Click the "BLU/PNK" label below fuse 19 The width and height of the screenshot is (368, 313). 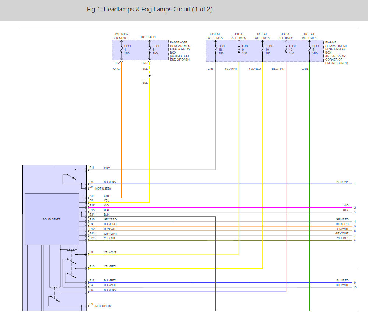(x=278, y=69)
